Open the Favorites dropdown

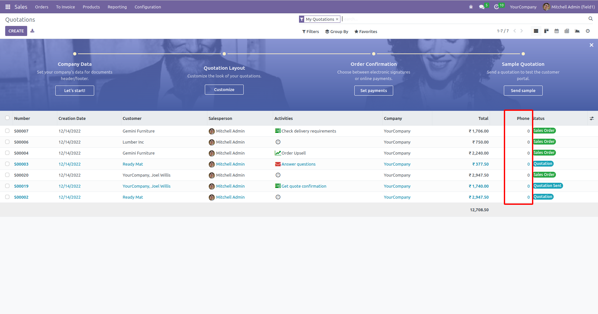[366, 31]
